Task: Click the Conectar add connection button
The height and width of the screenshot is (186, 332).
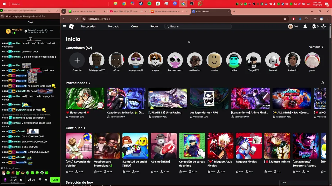Action: 77,60
